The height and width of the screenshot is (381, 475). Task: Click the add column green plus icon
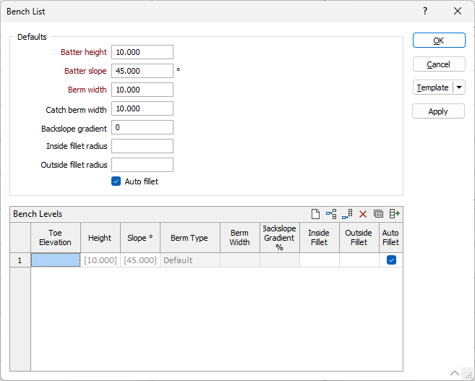point(394,214)
